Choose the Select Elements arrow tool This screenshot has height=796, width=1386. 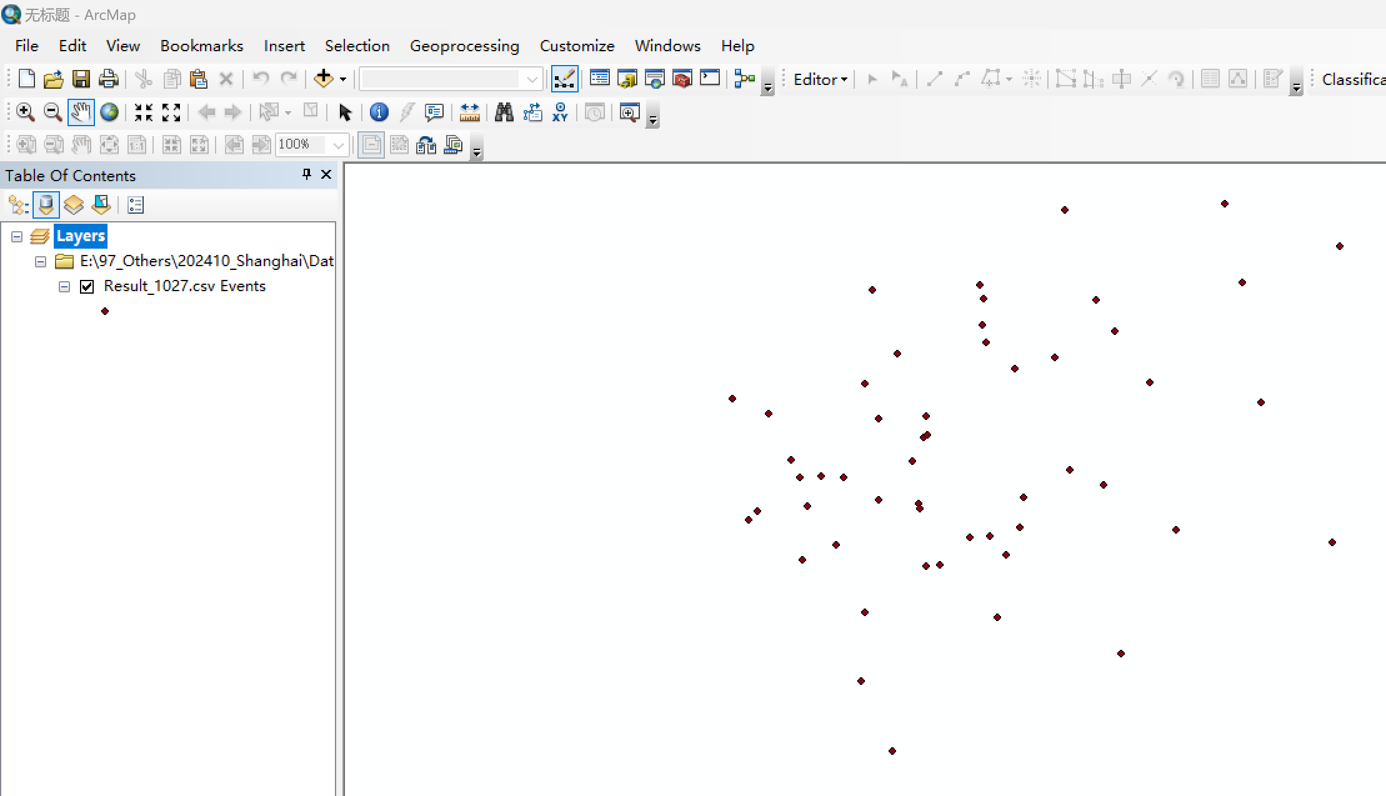[344, 112]
